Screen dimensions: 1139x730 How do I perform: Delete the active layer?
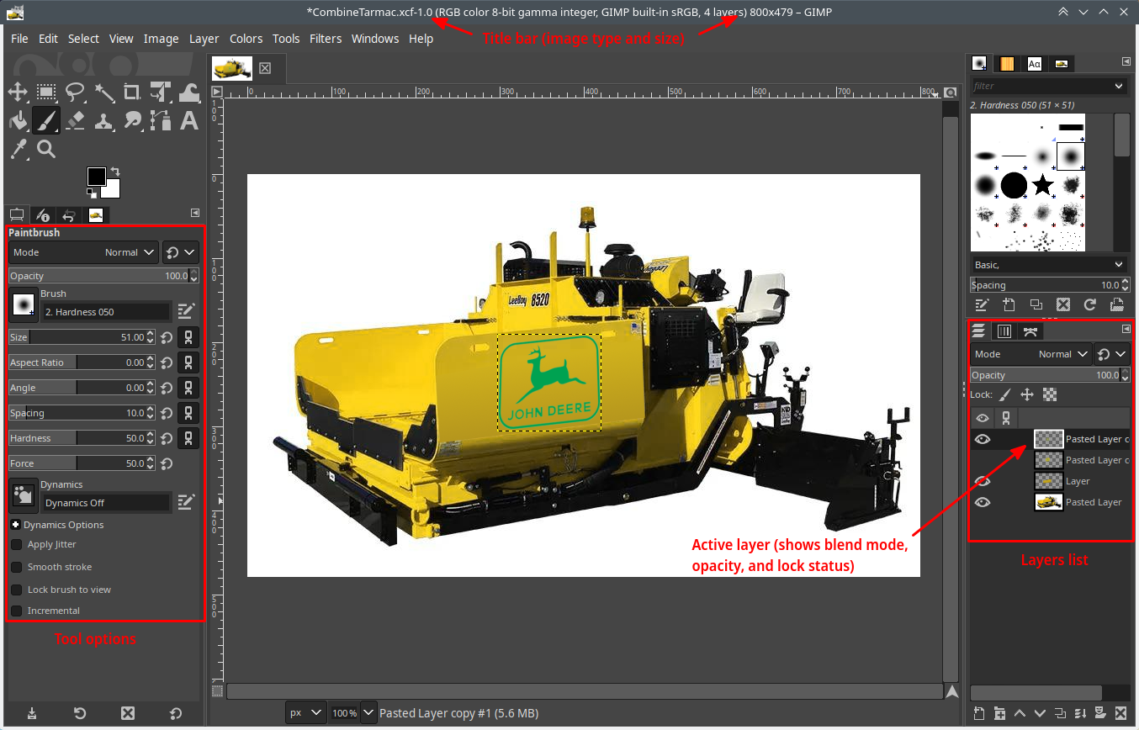coord(1120,714)
